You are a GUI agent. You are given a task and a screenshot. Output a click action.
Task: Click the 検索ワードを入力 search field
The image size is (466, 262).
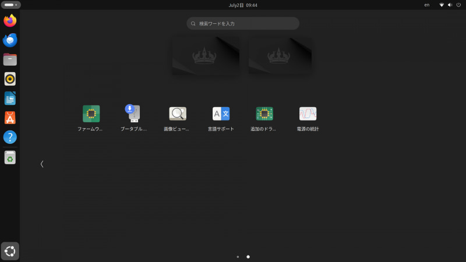pos(243,23)
